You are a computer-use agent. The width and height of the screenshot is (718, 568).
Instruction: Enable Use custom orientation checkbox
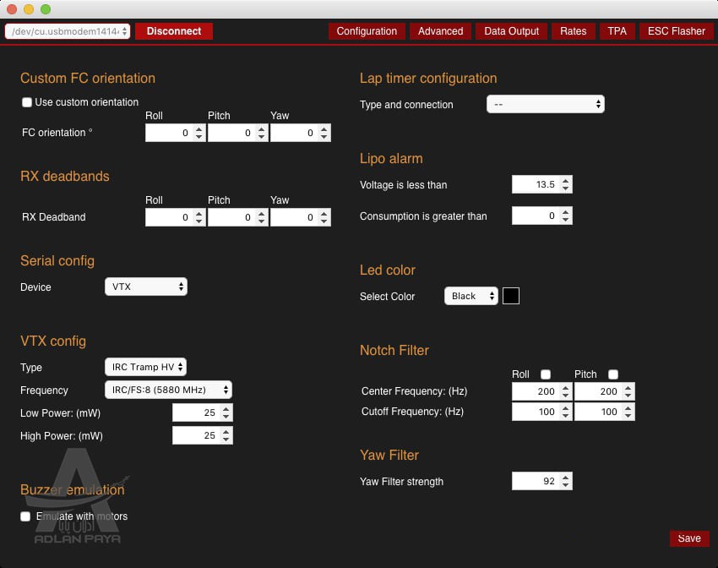coord(27,102)
